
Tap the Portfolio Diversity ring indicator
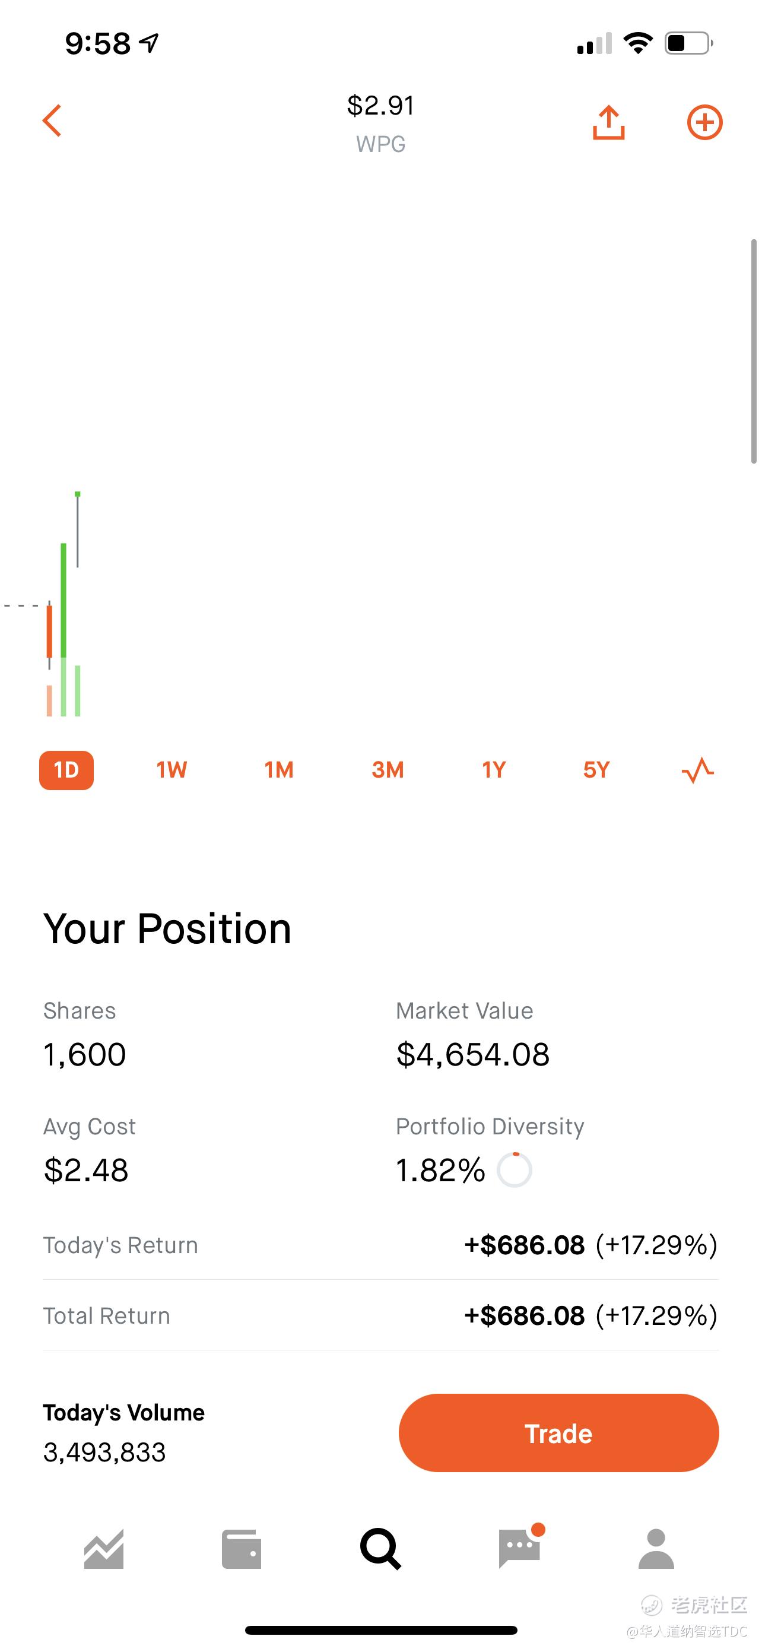[x=515, y=1170]
